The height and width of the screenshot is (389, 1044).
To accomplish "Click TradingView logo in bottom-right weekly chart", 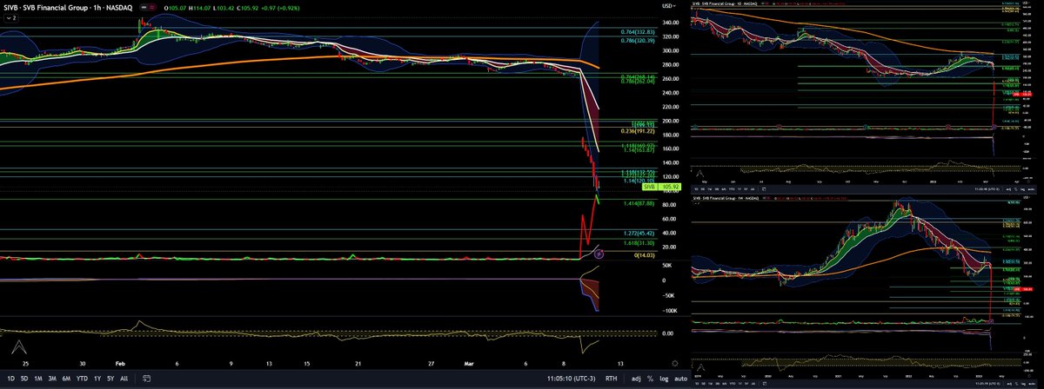I will pos(699,366).
